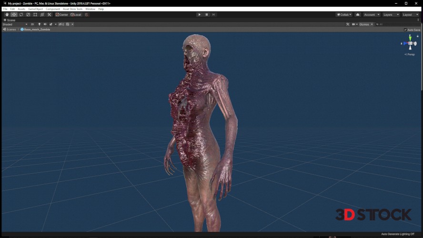Open custom editor tools icon
Viewport: 423px width, 238px height.
[x=49, y=15]
